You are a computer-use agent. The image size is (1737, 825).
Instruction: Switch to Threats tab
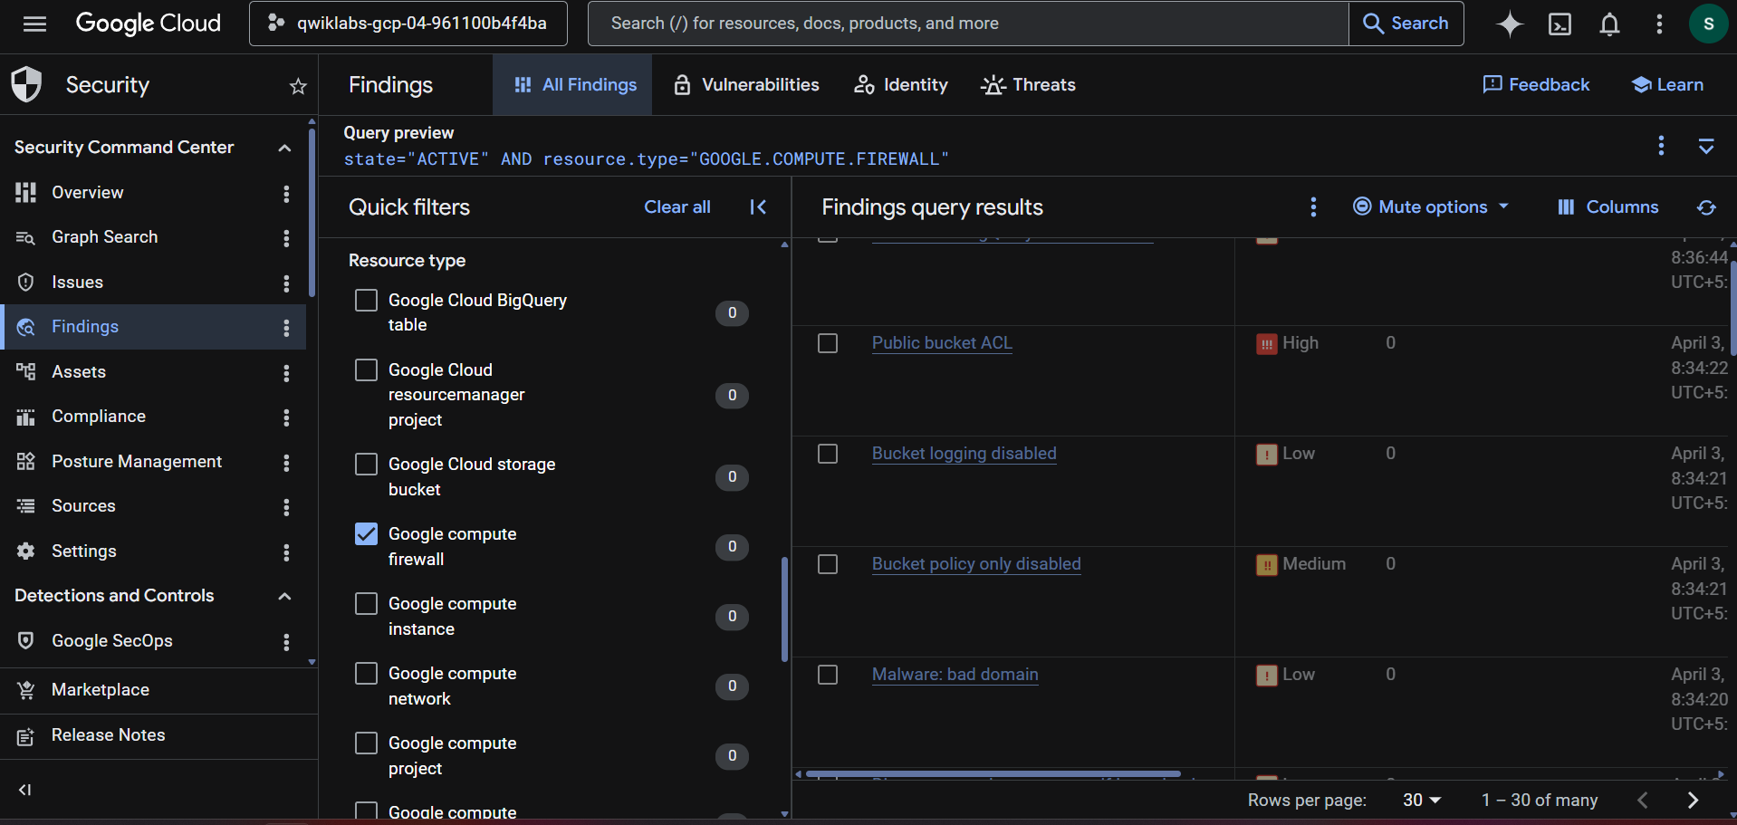point(1029,85)
